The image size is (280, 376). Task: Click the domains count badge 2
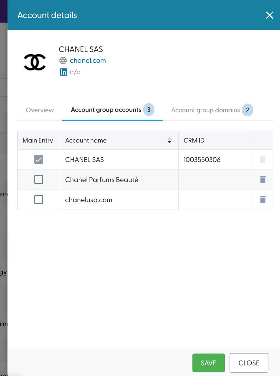247,110
